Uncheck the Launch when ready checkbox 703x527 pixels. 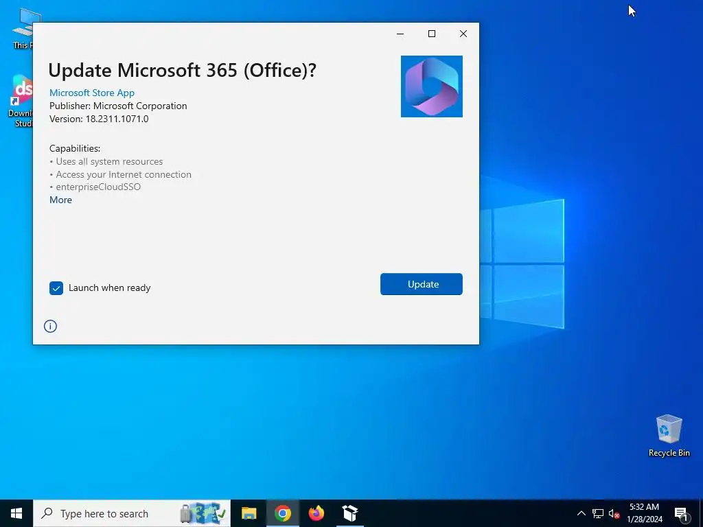56,288
